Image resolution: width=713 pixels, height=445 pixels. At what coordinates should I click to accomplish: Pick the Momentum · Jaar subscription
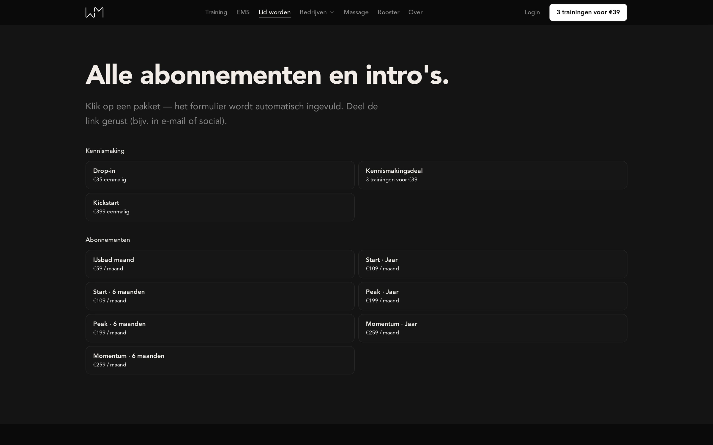(x=493, y=328)
